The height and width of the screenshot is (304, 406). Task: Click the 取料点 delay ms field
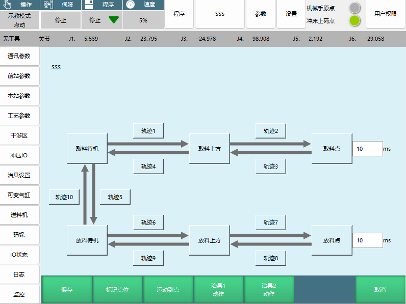(x=367, y=149)
